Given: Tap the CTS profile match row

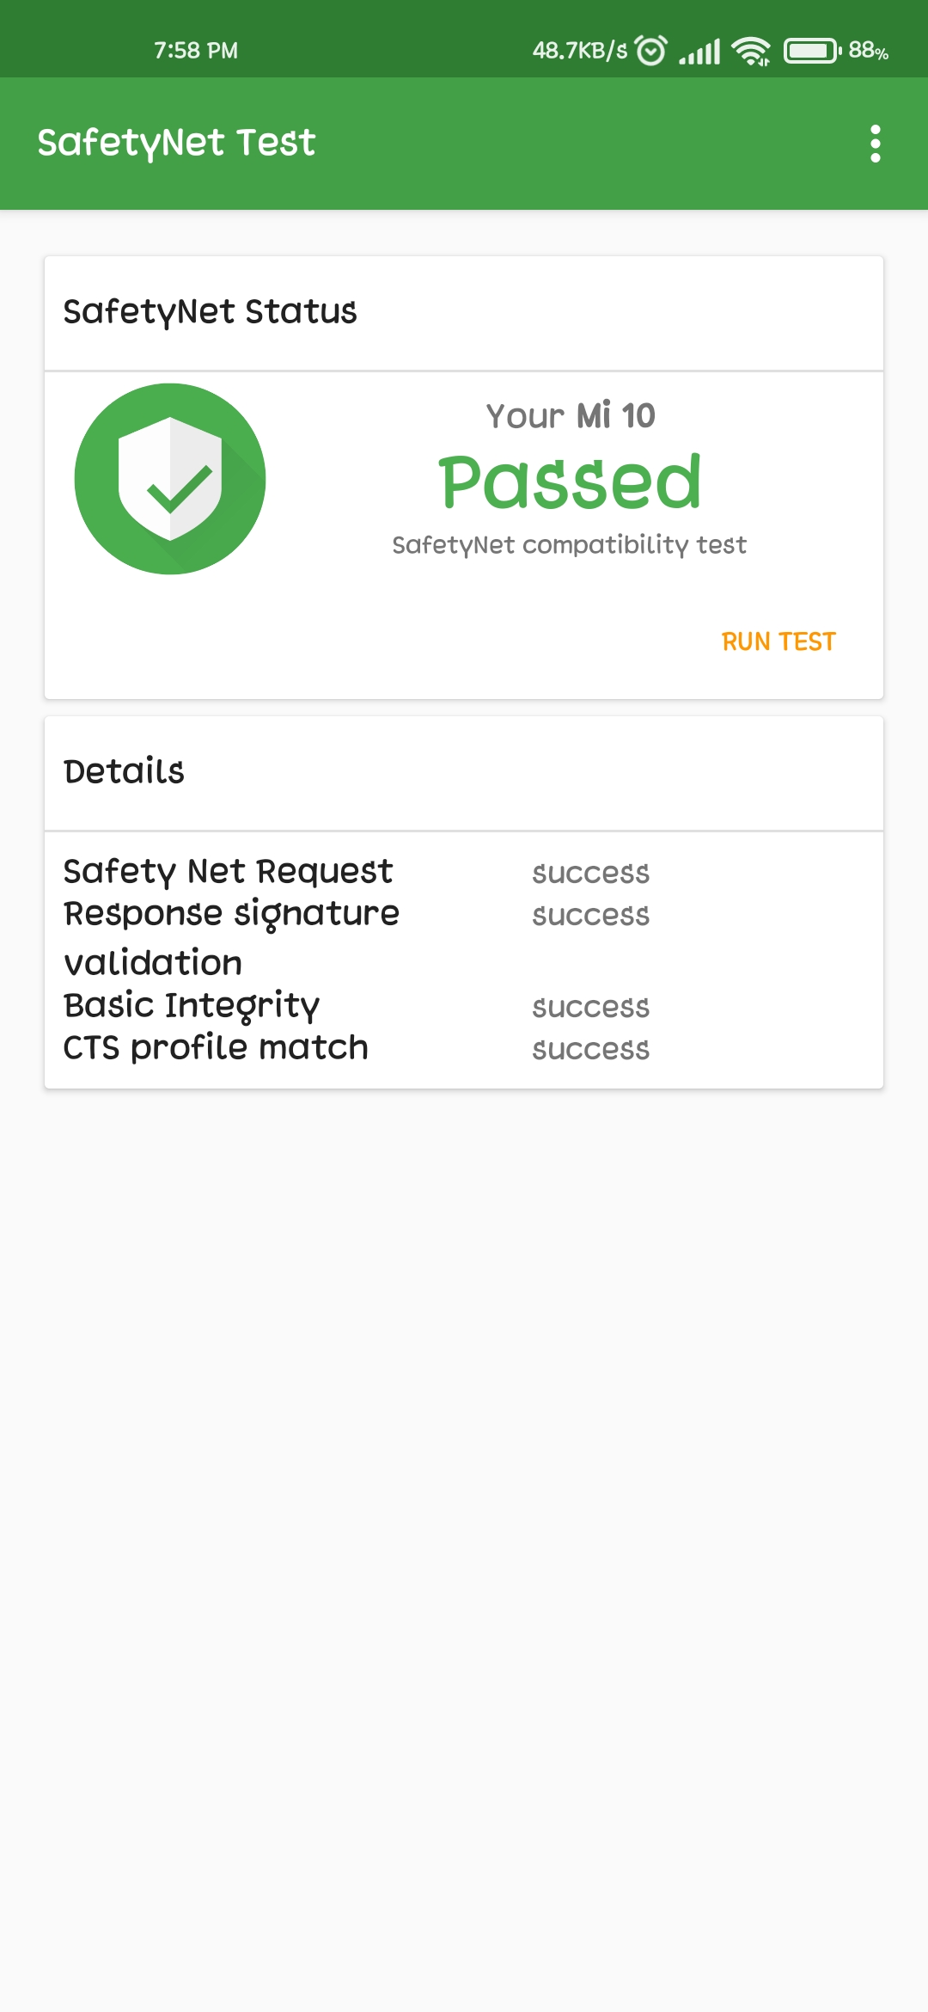Looking at the screenshot, I should click(464, 1048).
